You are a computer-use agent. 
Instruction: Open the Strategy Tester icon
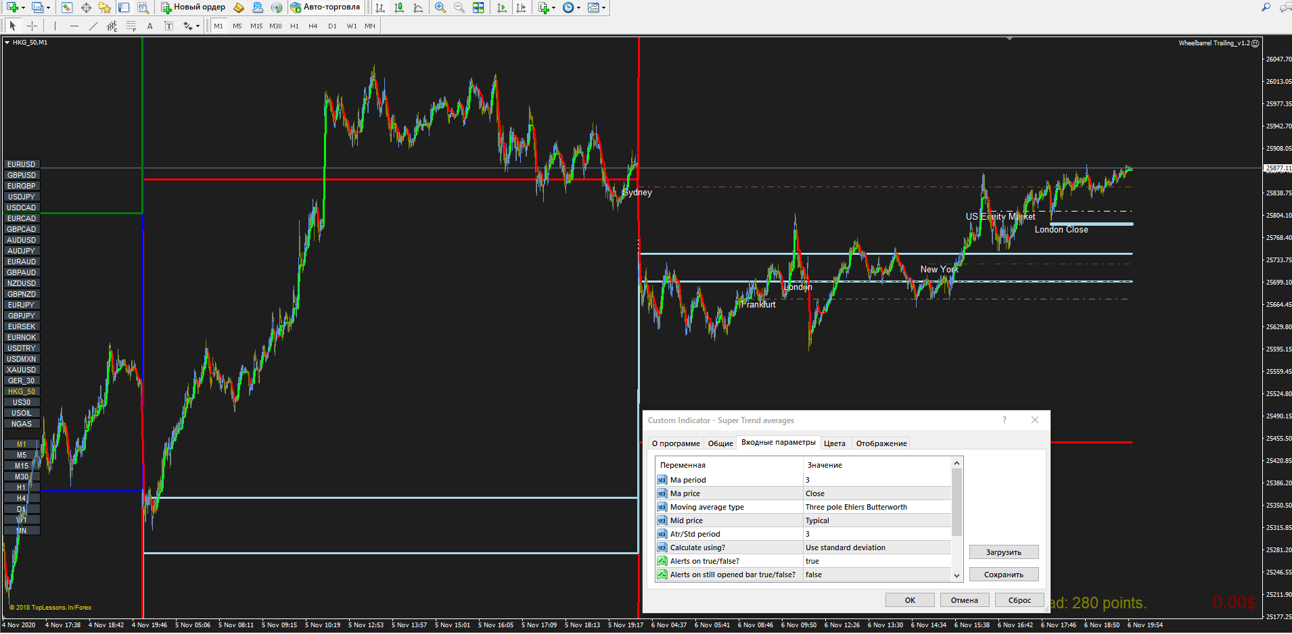tap(143, 7)
